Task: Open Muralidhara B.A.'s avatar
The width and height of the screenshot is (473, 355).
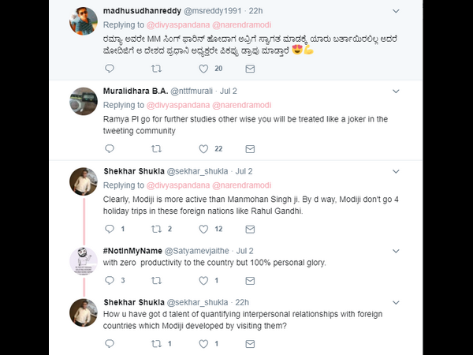Action: tap(84, 100)
